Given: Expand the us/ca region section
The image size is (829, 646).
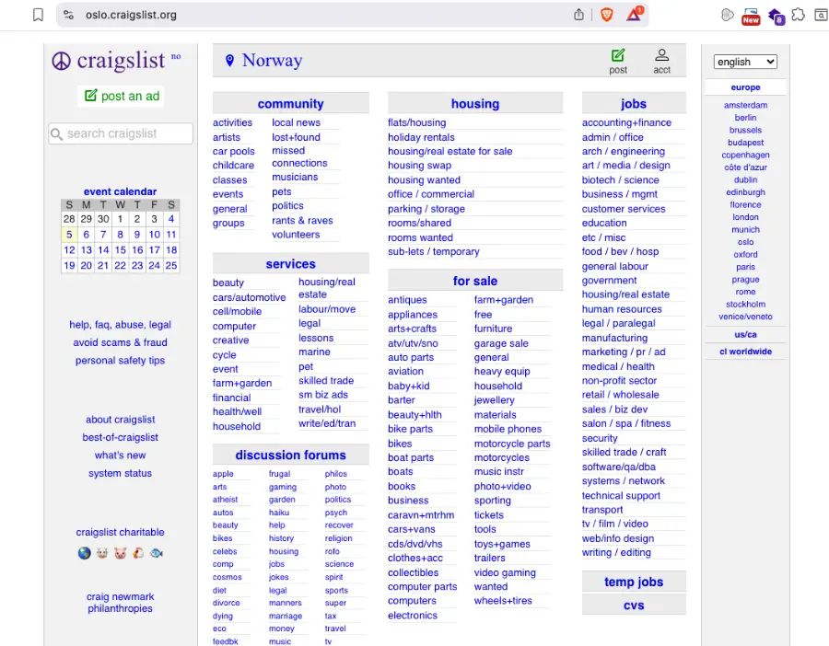Looking at the screenshot, I should click(745, 334).
